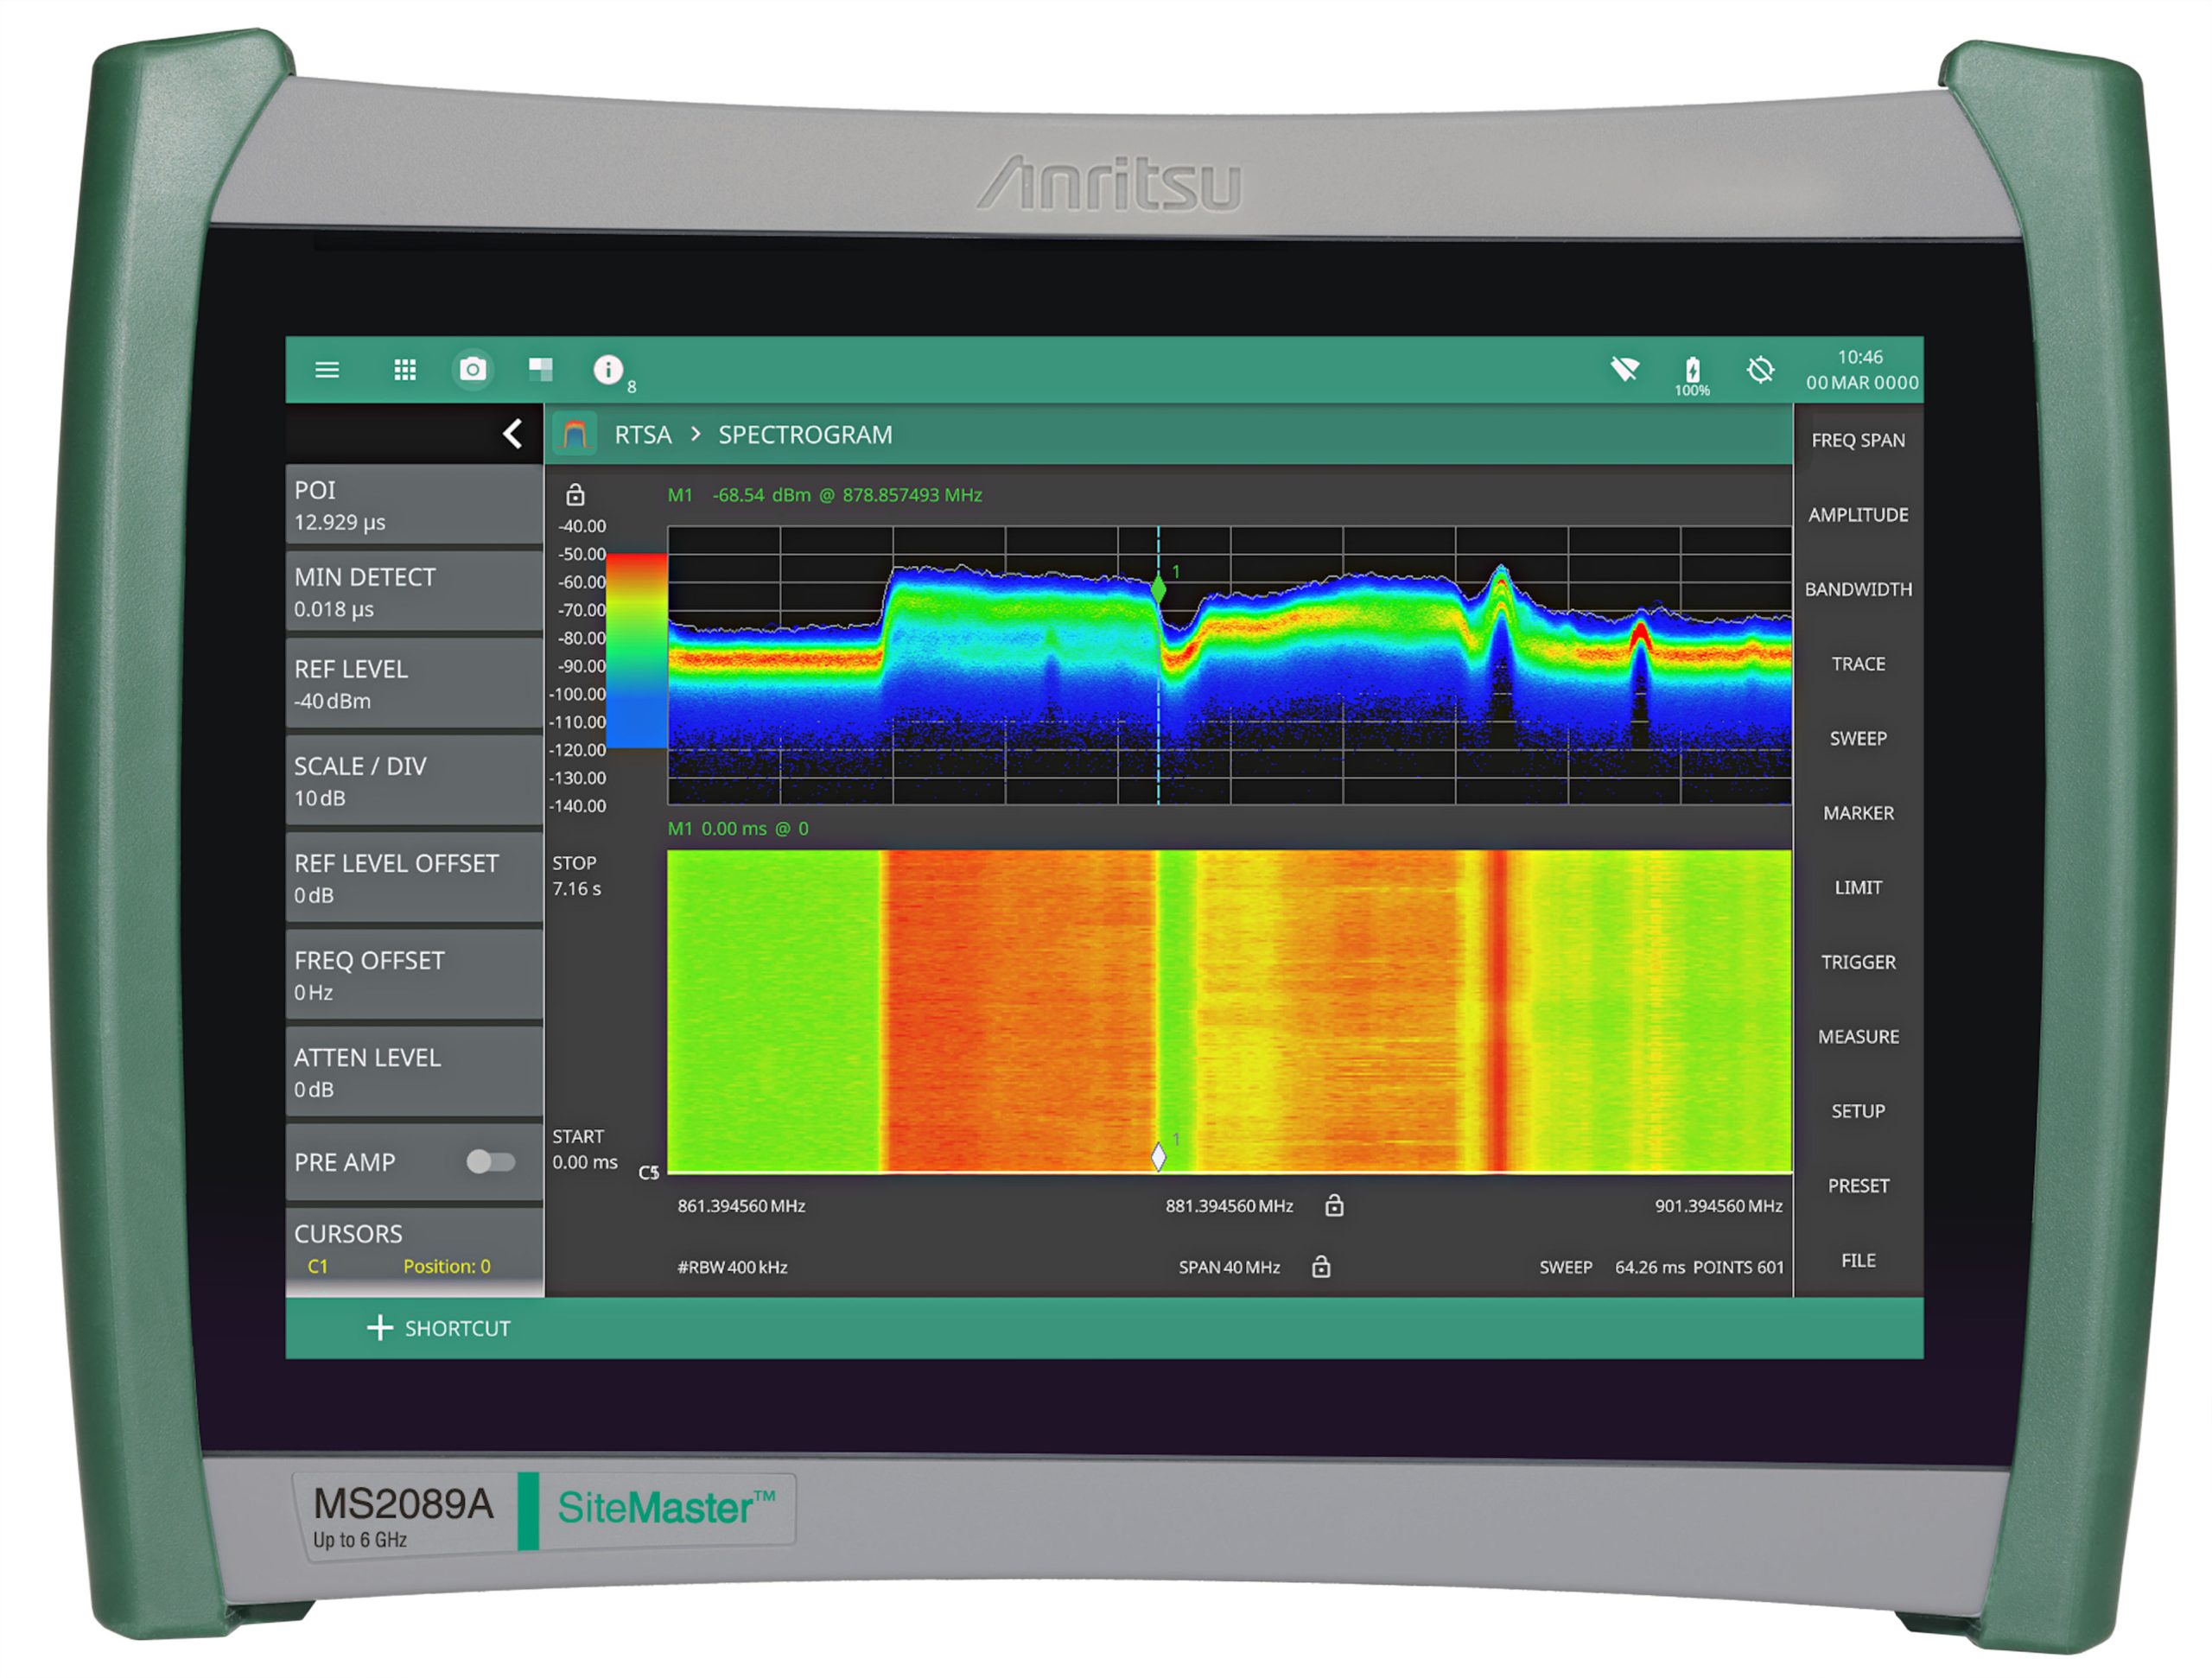
Task: Unlock the center frequency lock
Action: point(1334,1206)
